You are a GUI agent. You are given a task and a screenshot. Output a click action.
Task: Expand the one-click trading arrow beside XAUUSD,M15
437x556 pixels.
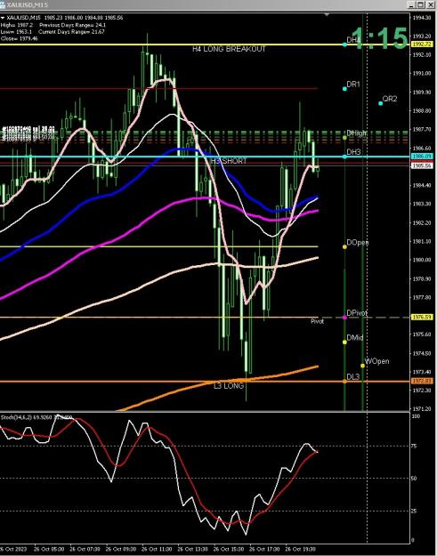click(x=3, y=18)
